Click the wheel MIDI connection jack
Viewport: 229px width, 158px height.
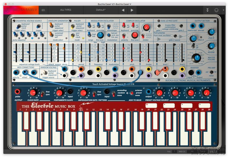(25, 72)
